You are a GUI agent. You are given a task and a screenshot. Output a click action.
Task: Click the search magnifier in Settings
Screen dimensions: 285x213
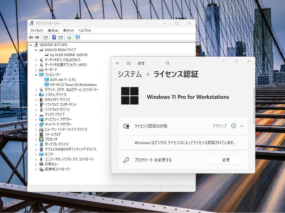point(168,63)
